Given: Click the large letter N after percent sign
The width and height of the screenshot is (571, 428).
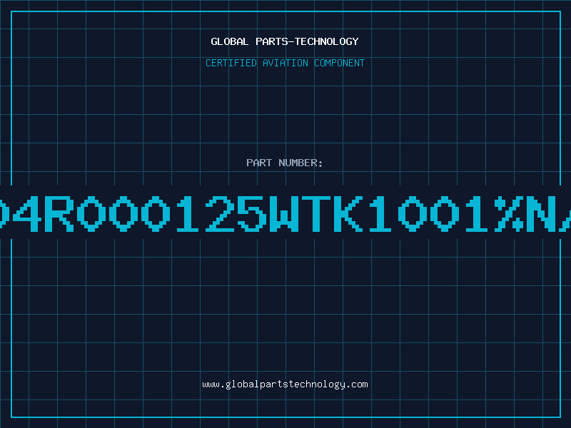Looking at the screenshot, I should (541, 213).
